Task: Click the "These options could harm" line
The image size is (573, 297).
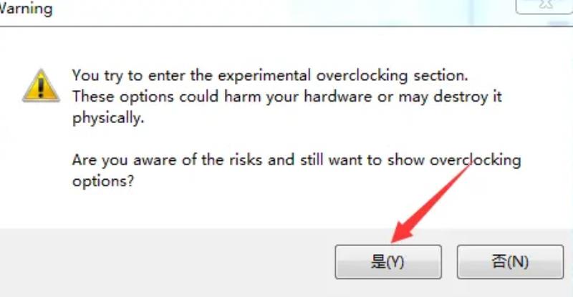Action: tap(287, 97)
